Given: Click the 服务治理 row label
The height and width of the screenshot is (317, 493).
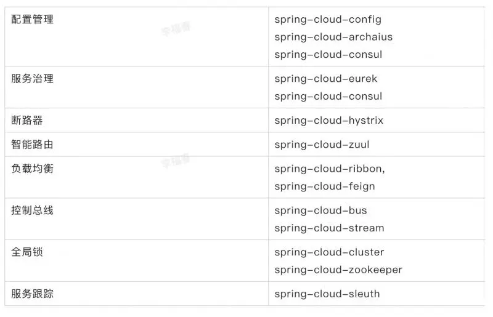Looking at the screenshot, I should (x=32, y=79).
